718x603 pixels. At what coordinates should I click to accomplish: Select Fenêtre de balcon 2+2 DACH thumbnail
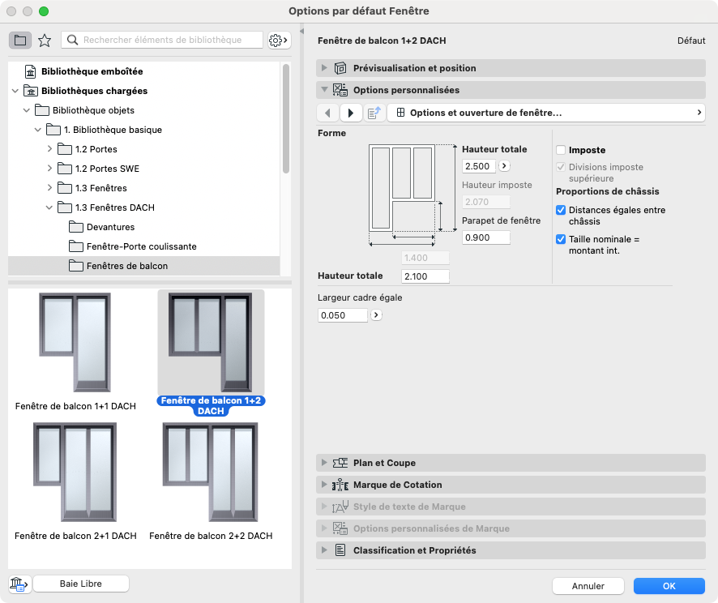point(211,481)
